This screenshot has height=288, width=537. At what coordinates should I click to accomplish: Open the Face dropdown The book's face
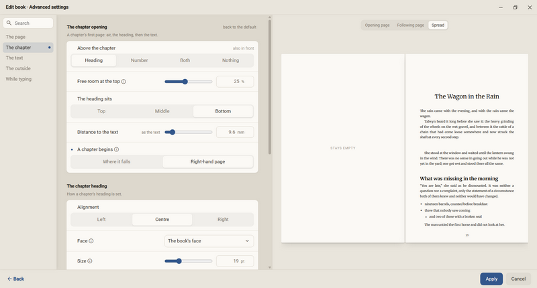[209, 241]
